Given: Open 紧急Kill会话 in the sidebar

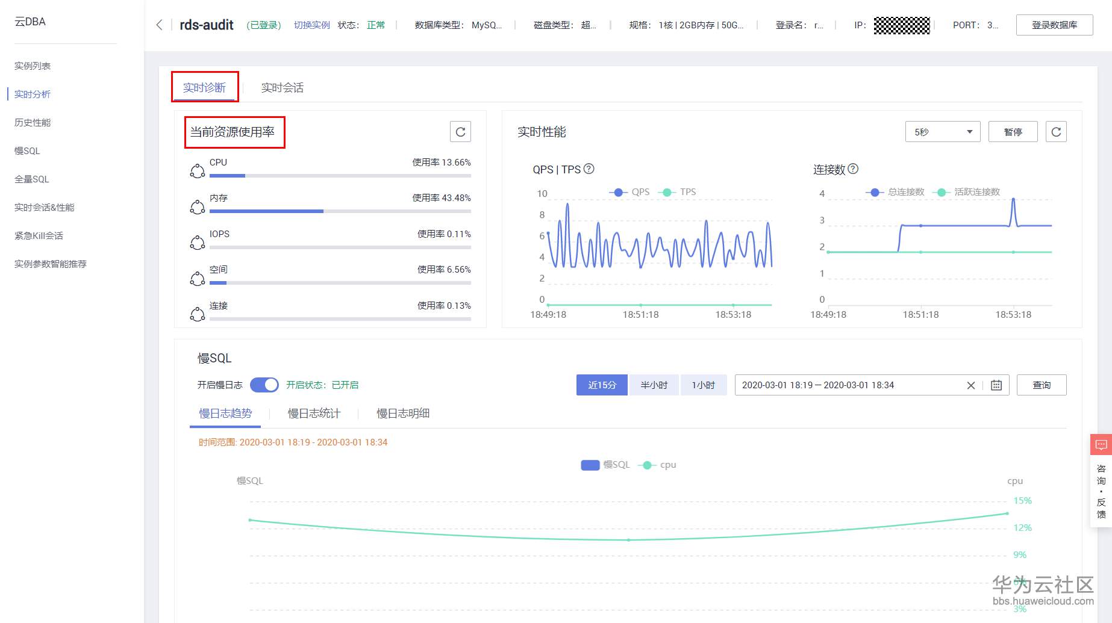Looking at the screenshot, I should (x=39, y=236).
